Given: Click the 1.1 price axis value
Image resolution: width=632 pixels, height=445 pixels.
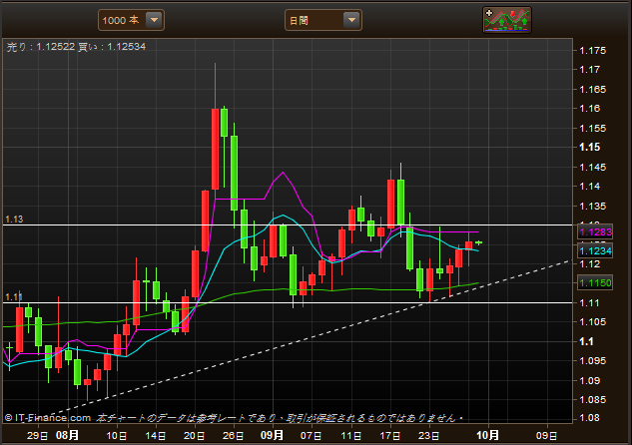Looking at the screenshot, I should click(x=586, y=341).
